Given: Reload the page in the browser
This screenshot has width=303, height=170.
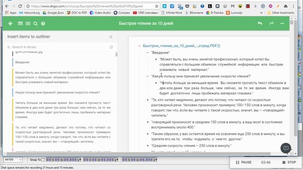Looking at the screenshot, I should pos(20,6).
